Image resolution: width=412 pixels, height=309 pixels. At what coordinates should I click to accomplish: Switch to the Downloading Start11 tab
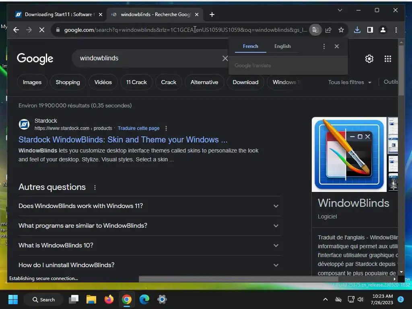coord(58,14)
